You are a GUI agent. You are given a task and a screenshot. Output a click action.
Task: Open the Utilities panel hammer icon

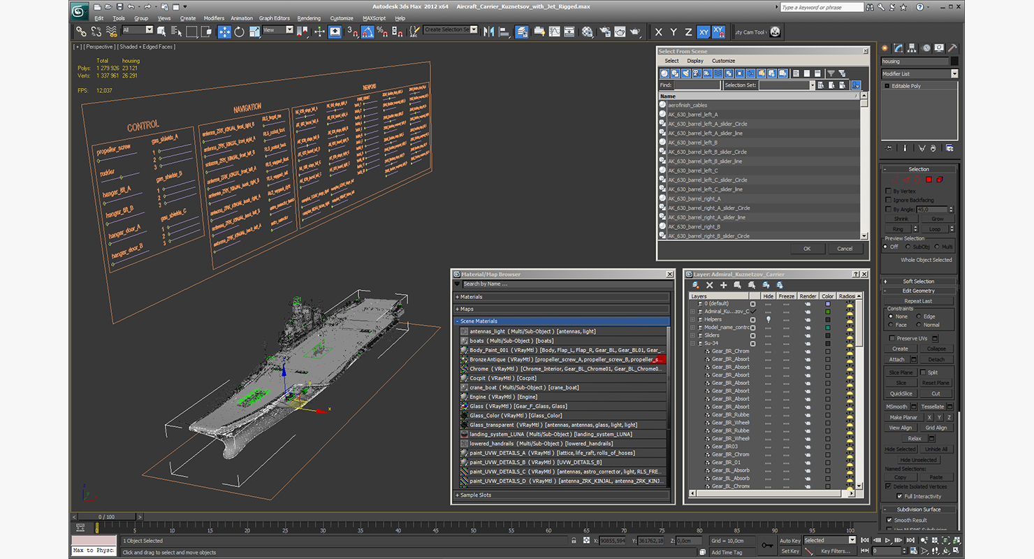[953, 48]
